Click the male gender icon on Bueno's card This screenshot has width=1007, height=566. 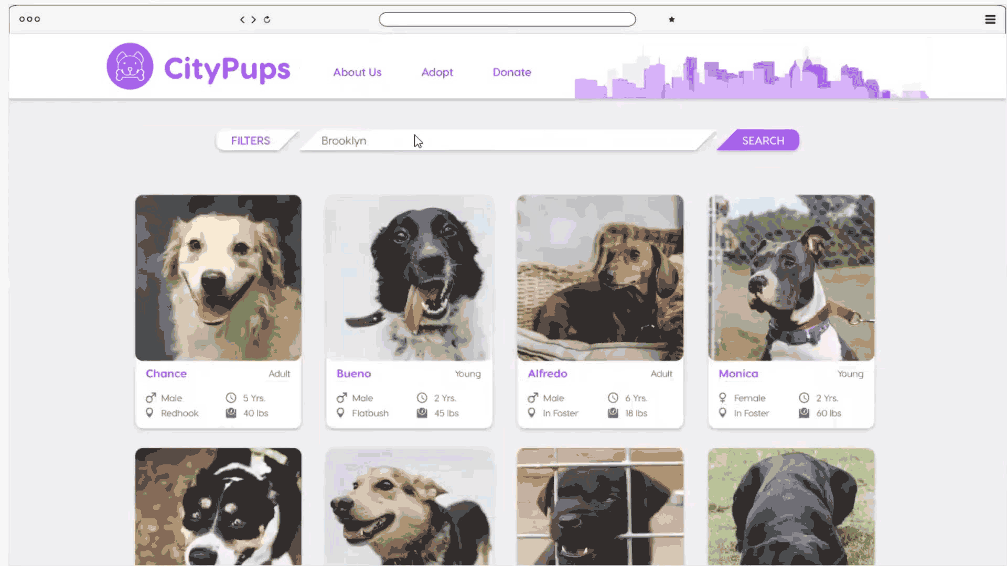(341, 398)
